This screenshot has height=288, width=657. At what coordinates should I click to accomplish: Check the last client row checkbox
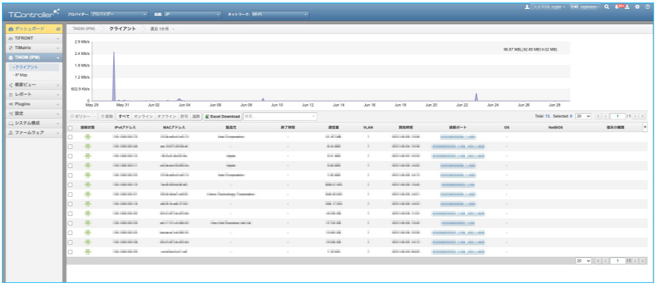point(70,252)
